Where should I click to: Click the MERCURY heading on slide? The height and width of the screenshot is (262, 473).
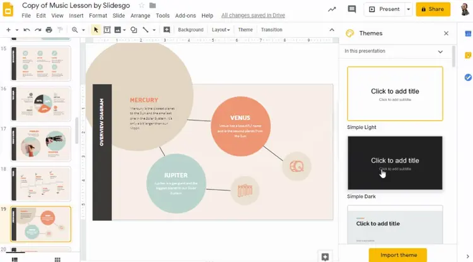click(x=144, y=100)
